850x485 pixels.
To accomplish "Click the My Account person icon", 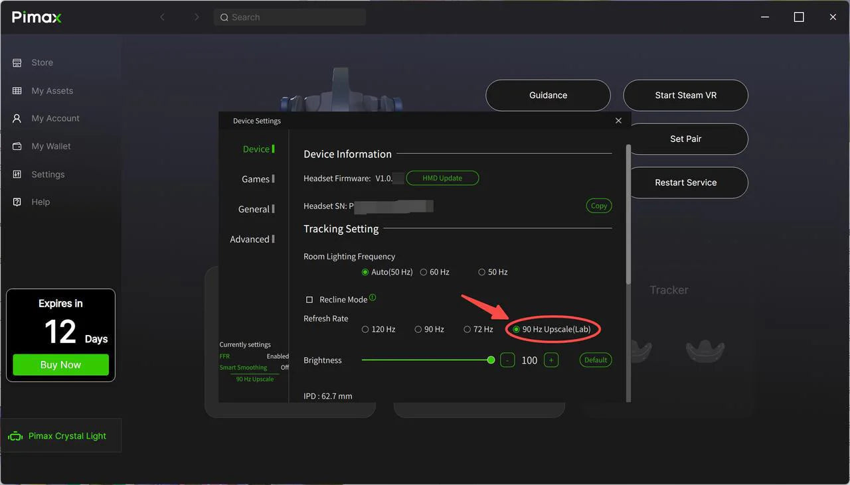I will pyautogui.click(x=17, y=118).
